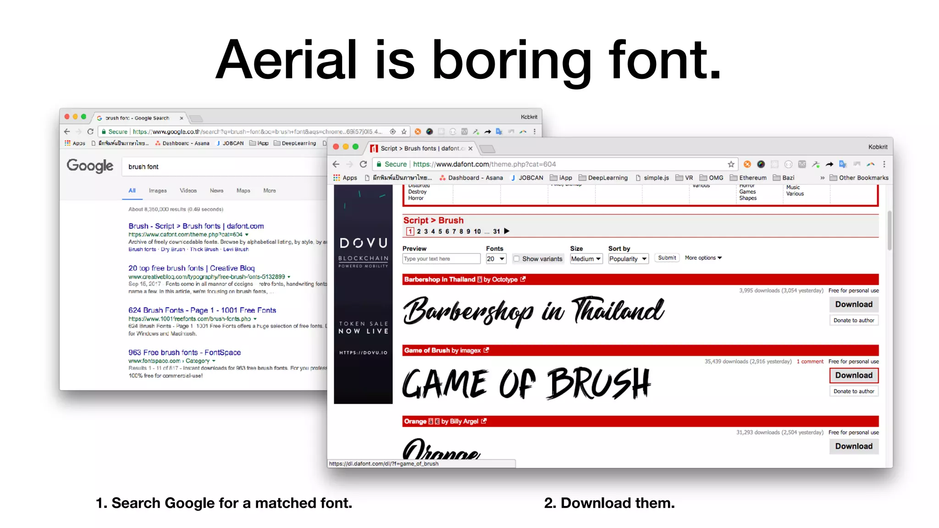
Task: Switch to News search tab
Action: tap(216, 191)
